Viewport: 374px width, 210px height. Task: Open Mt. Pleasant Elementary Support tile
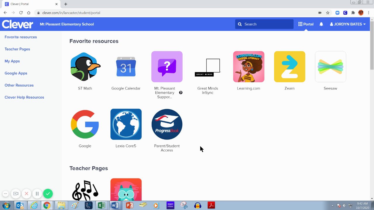[167, 67]
